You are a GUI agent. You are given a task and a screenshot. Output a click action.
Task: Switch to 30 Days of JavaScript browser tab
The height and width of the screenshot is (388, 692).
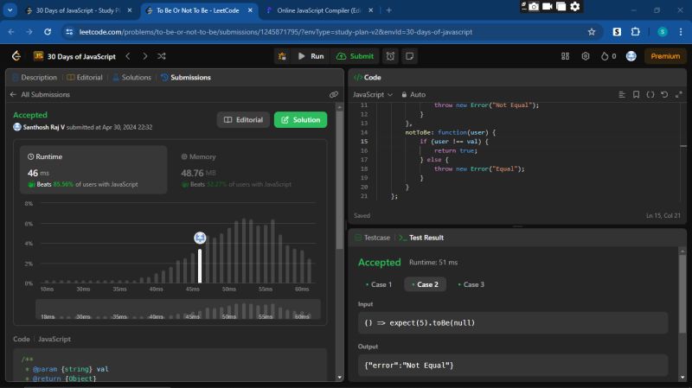point(79,10)
